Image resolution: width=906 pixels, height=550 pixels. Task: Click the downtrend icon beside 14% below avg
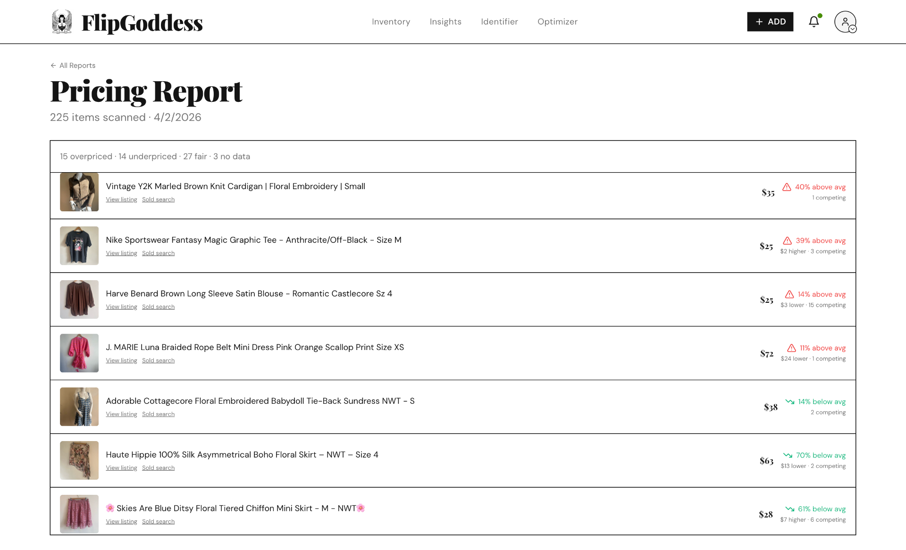point(790,402)
